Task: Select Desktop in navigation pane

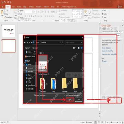Action: (x=29, y=65)
